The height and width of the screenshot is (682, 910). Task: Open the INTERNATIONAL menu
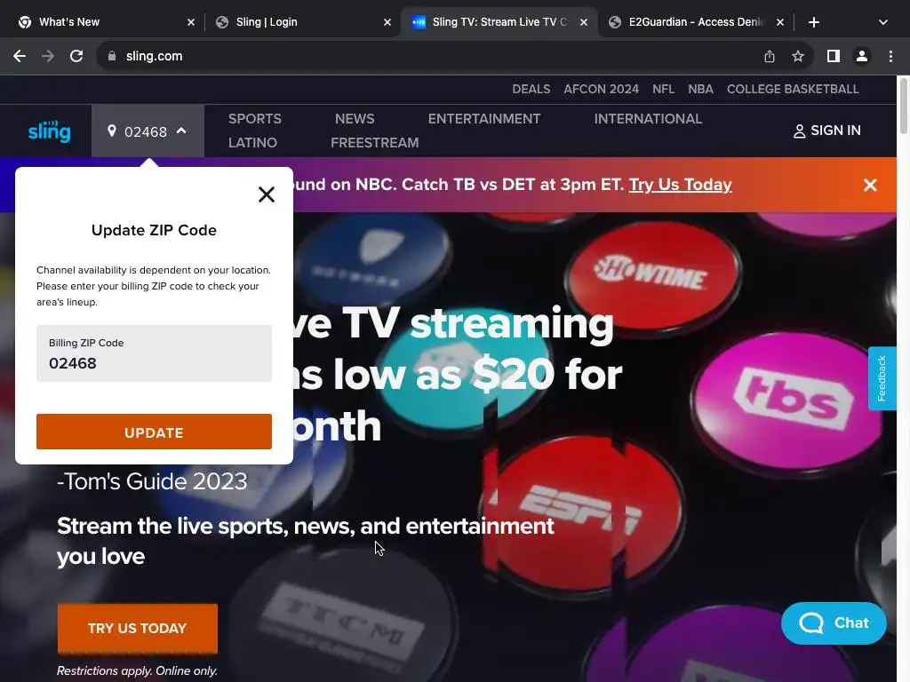point(648,119)
